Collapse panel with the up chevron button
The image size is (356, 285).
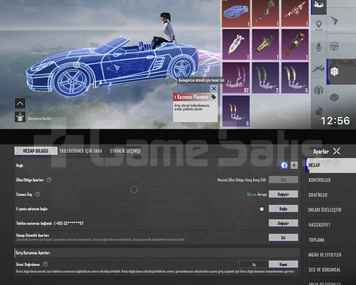(20, 103)
